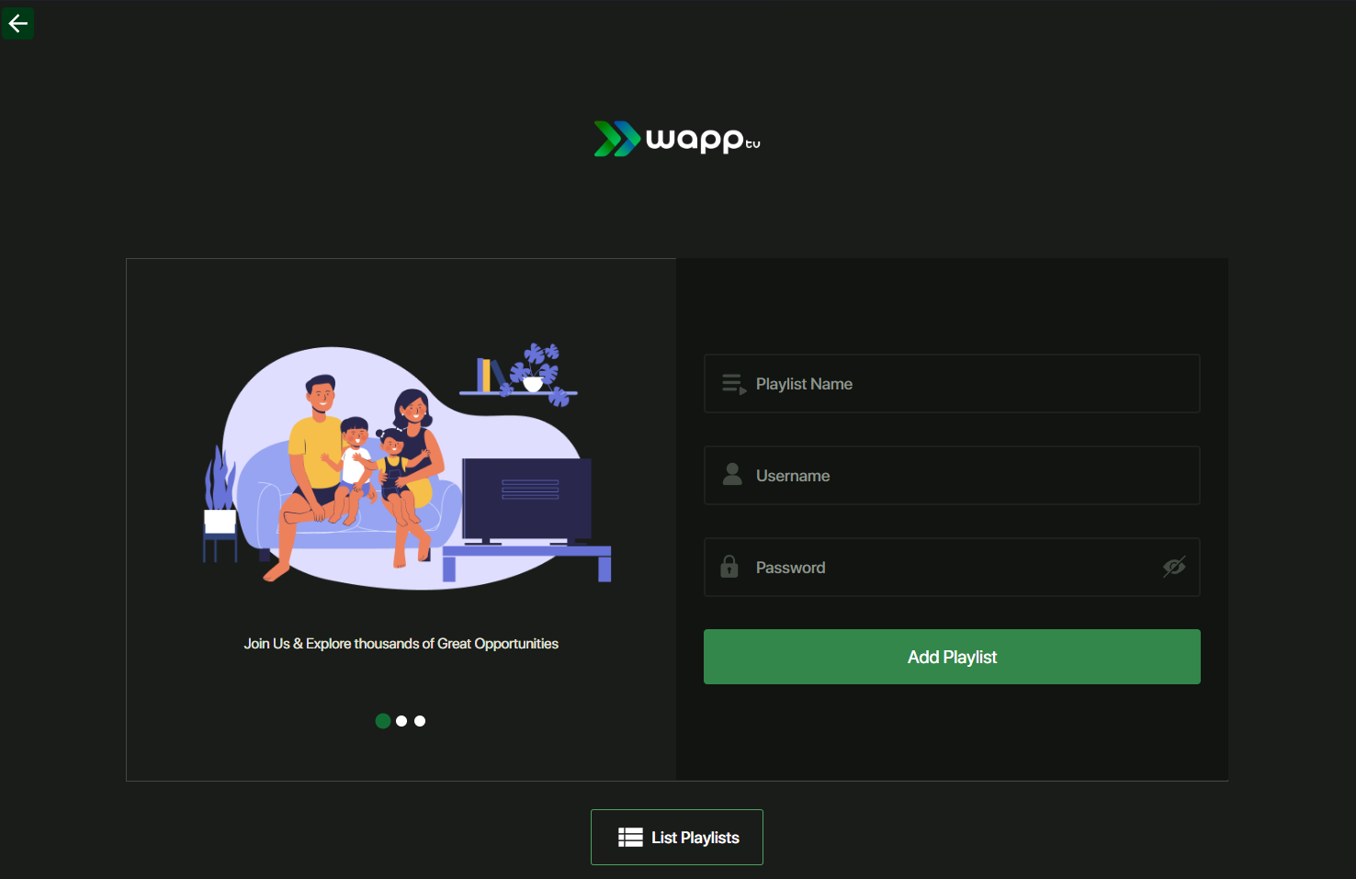Toggle password visibility eye icon
The width and height of the screenshot is (1356, 879).
(x=1174, y=567)
